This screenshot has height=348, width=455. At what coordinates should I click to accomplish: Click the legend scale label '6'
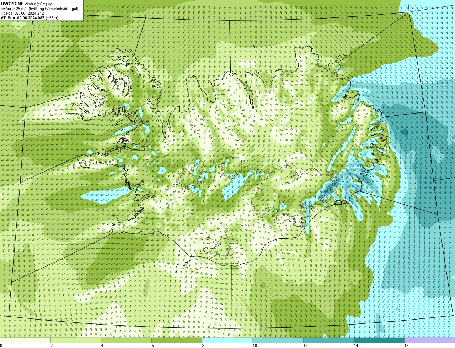coord(152,346)
